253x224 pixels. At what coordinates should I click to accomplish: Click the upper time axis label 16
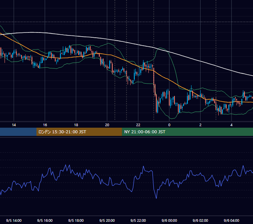click(x=45, y=125)
